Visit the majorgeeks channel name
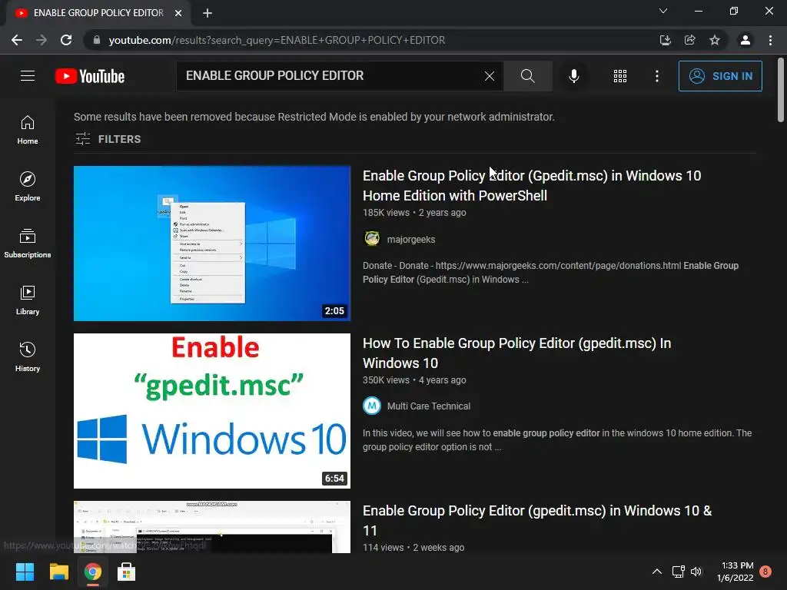The width and height of the screenshot is (787, 590). (411, 240)
